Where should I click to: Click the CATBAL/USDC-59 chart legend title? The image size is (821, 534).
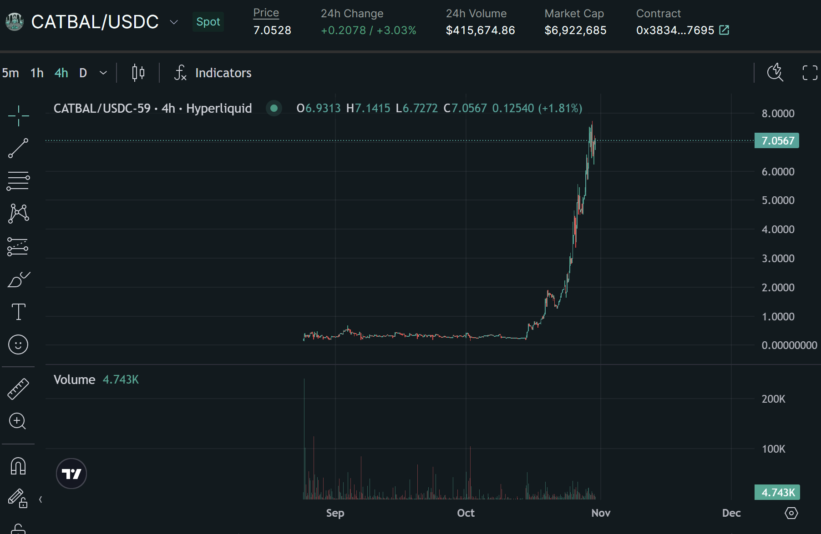click(152, 108)
